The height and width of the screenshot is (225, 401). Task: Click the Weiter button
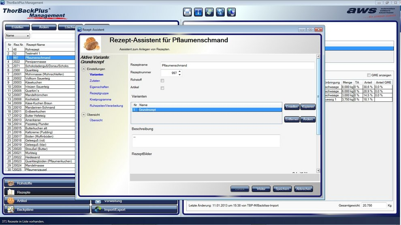point(261,189)
